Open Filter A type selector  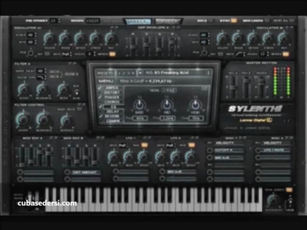[x=41, y=77]
